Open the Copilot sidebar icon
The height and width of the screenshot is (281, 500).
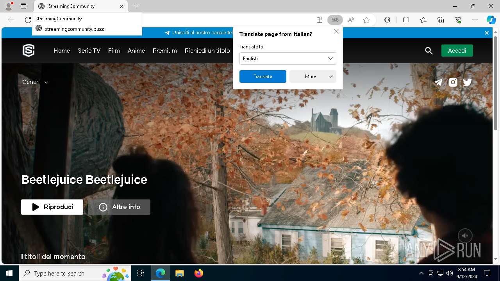pyautogui.click(x=491, y=20)
